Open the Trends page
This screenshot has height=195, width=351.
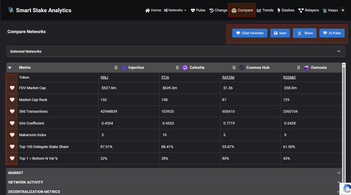pyautogui.click(x=265, y=10)
